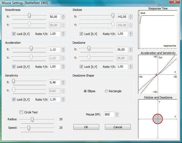Decrease Mouse DPI with down arrow
The width and height of the screenshot is (182, 143).
[x=117, y=116]
